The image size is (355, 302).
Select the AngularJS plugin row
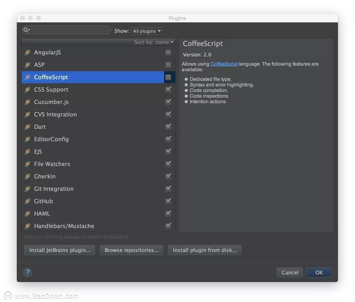click(98, 52)
